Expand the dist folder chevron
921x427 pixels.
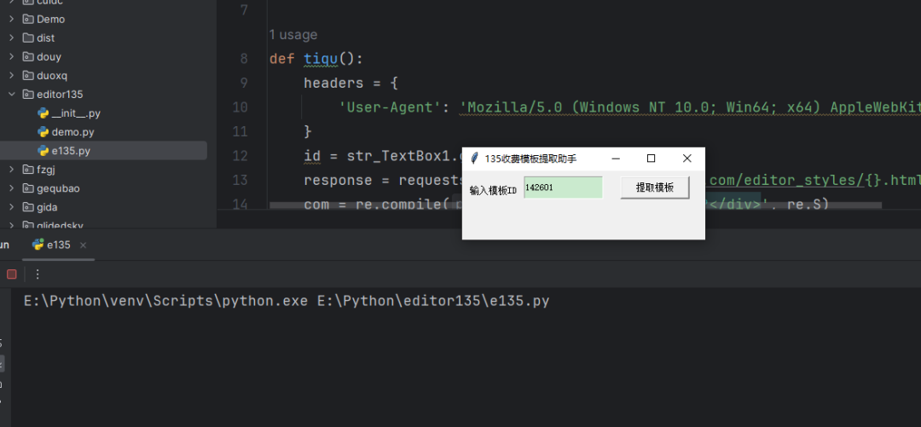click(11, 38)
